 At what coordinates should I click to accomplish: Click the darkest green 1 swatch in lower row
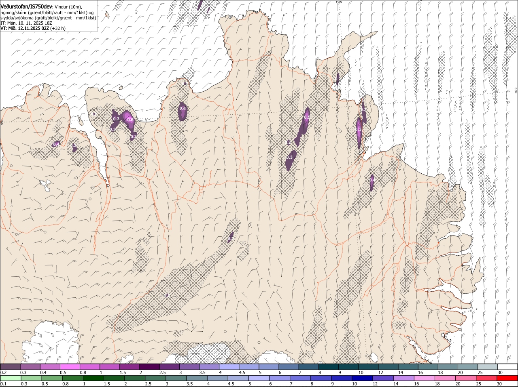pyautogui.click(x=93, y=378)
